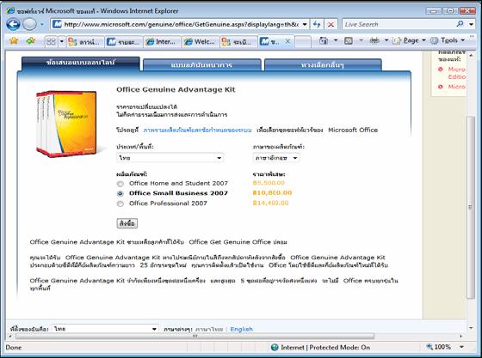482x358 pixels.
Task: Click the Internet zone globe status icon
Action: point(275,348)
